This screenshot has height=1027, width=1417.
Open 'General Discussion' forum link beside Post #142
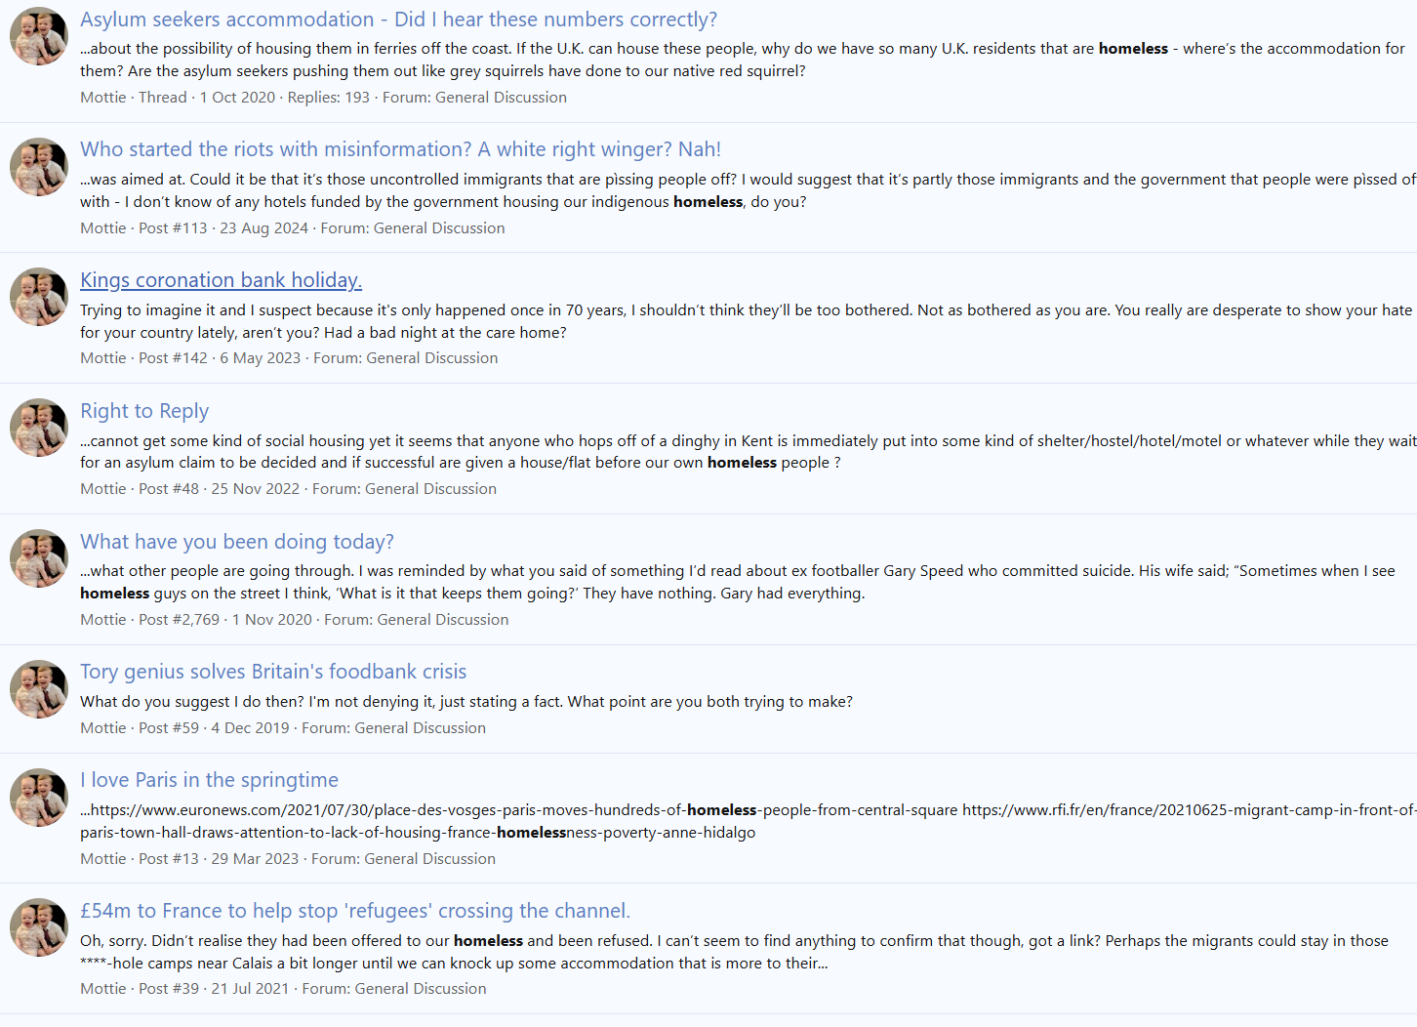[432, 358]
